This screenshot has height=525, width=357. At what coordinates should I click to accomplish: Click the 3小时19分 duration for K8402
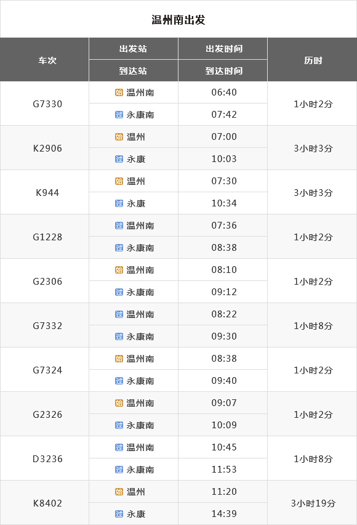point(313,503)
